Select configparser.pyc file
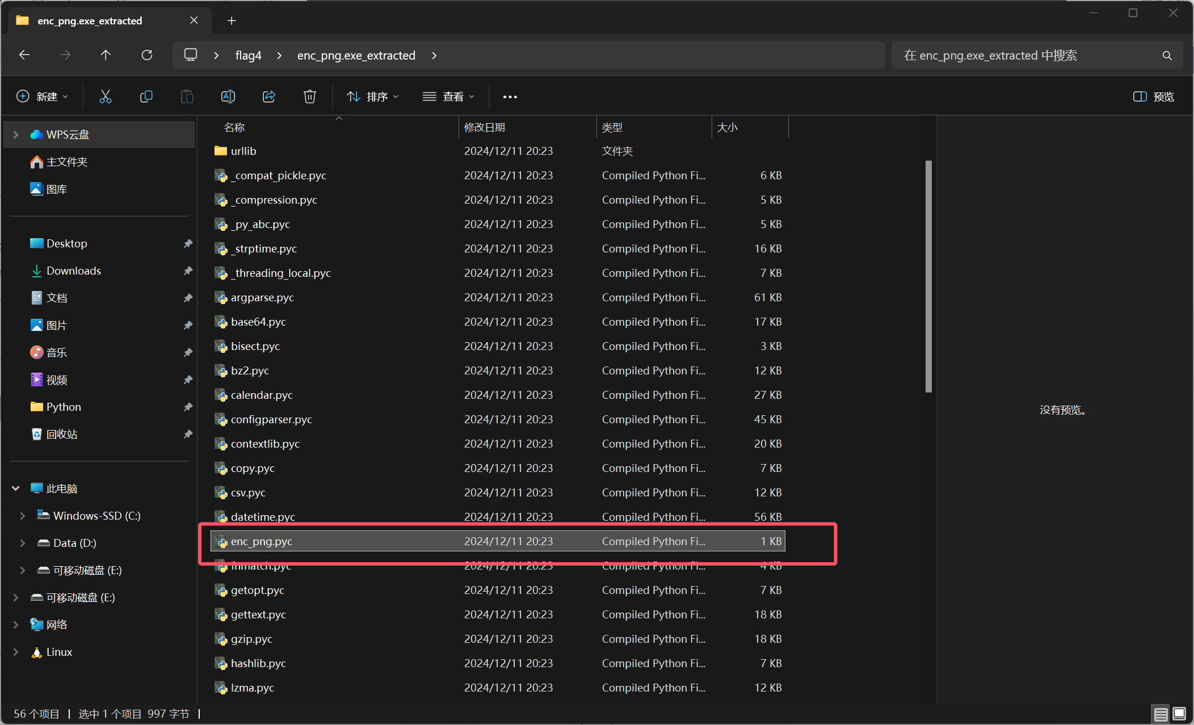 (x=498, y=419)
